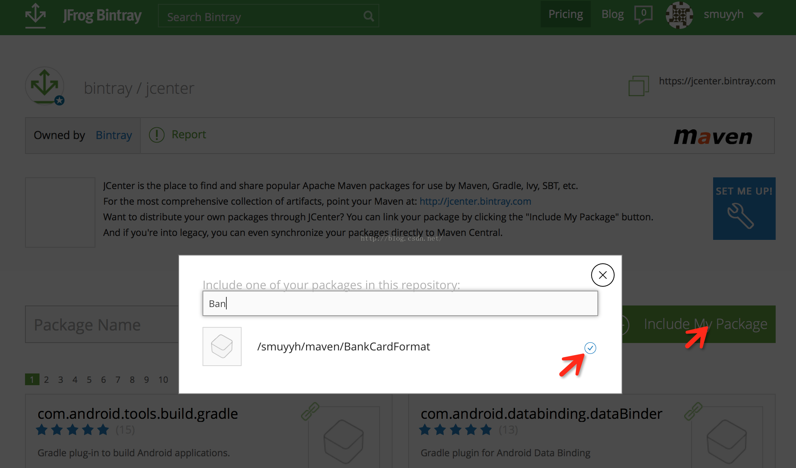Click the BankCardFormat package box icon
Viewport: 796px width, 468px height.
(x=222, y=346)
